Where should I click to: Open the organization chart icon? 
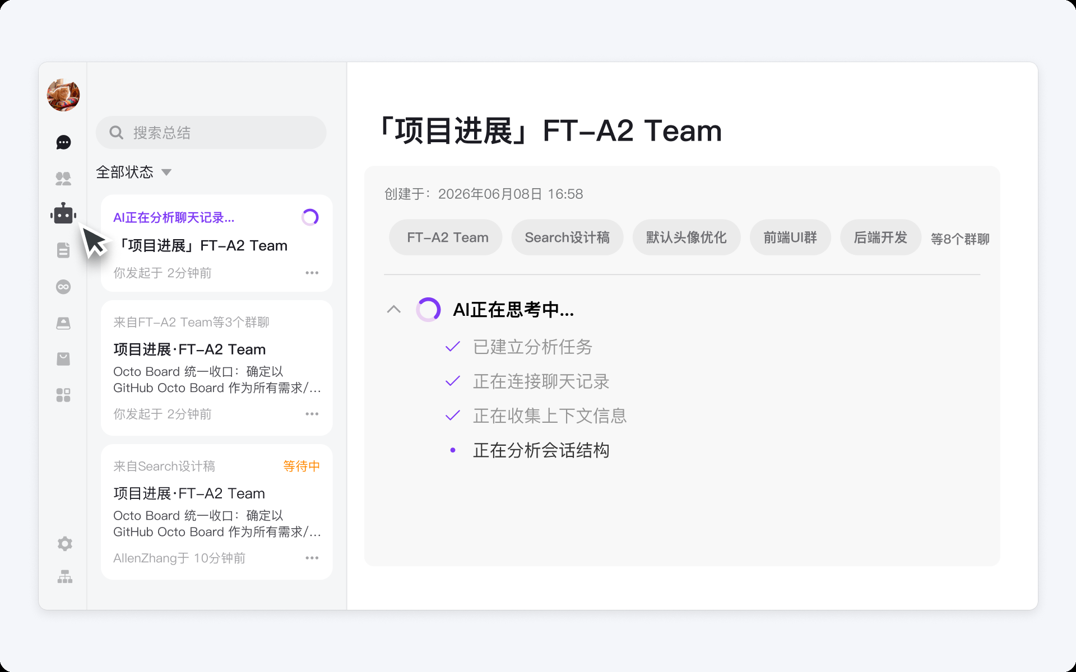pos(64,577)
